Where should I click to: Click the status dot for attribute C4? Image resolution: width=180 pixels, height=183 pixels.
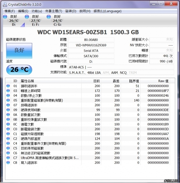click(8, 143)
